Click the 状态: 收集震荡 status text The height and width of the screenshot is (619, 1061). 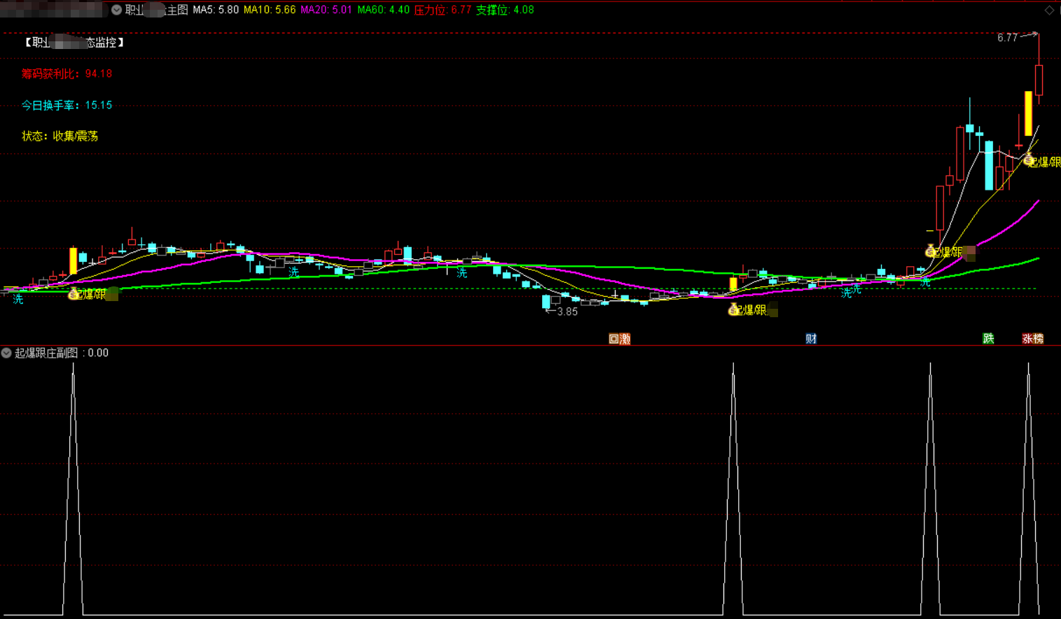click(60, 136)
